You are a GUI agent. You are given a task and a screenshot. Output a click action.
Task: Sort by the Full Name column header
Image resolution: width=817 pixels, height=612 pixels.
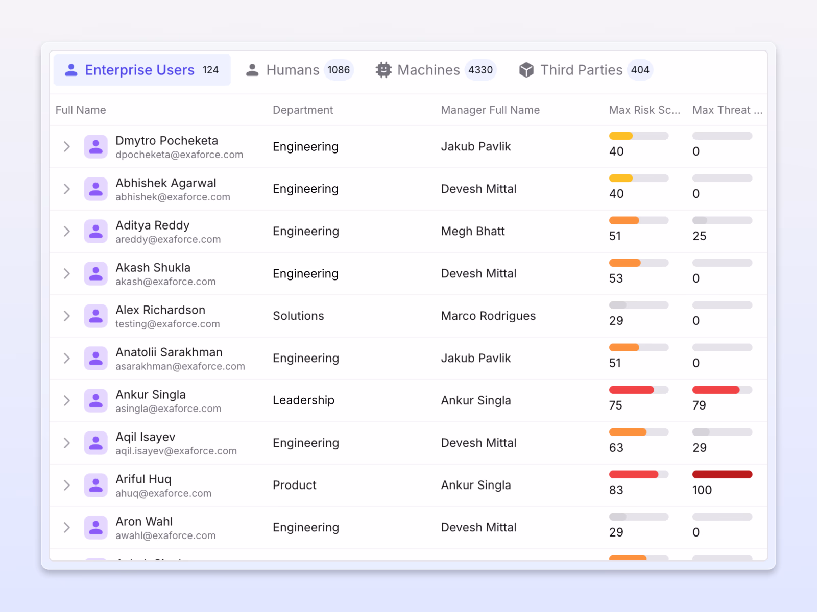(80, 110)
